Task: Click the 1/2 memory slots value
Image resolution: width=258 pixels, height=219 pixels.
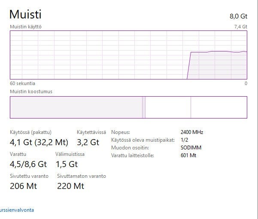Action: [x=185, y=140]
